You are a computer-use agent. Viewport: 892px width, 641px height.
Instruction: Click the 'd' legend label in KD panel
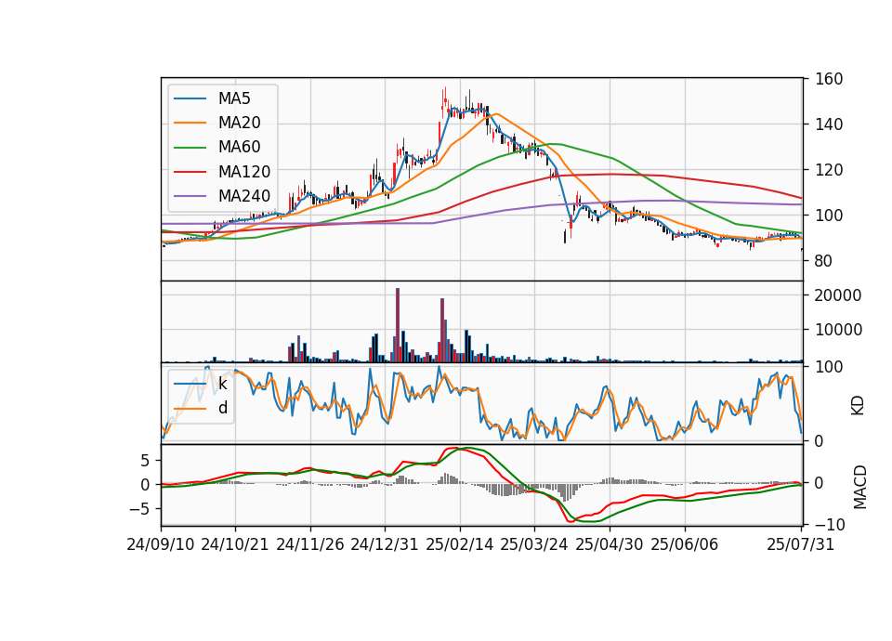(222, 408)
